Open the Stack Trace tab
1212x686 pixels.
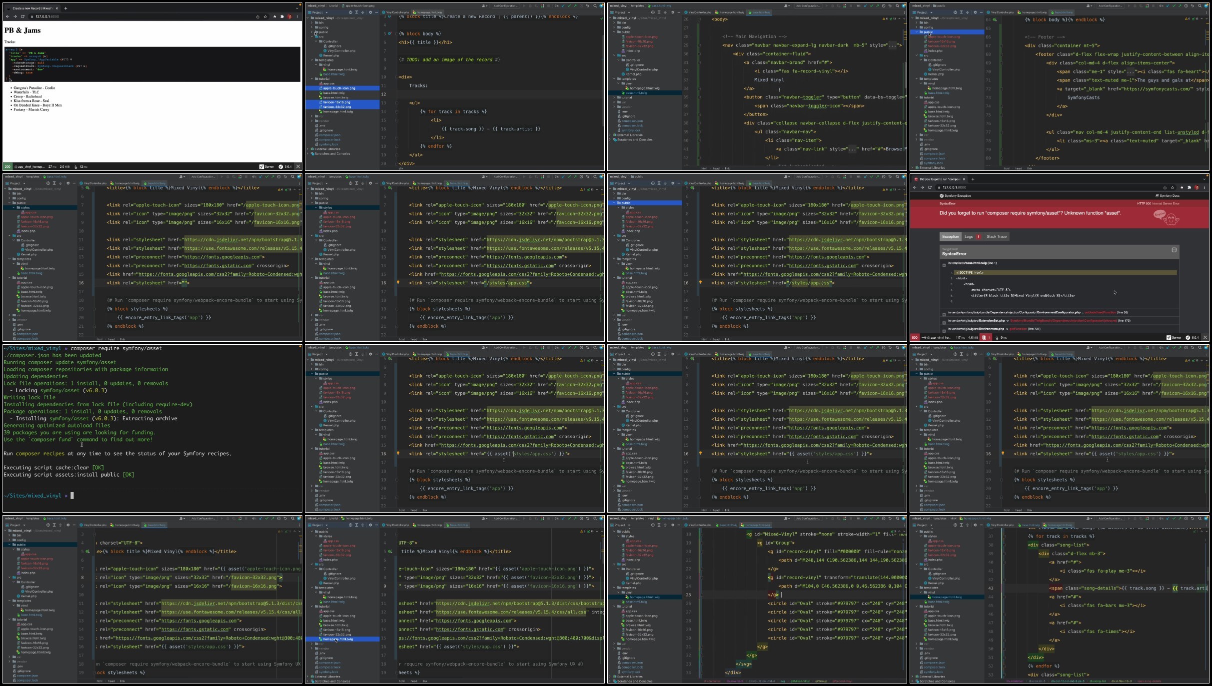pos(996,237)
